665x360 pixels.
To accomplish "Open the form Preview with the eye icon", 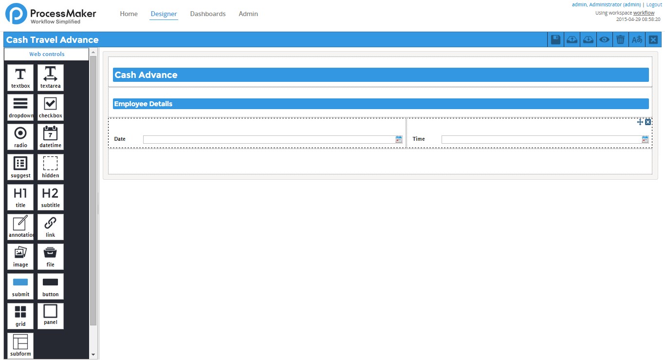I will tap(604, 39).
